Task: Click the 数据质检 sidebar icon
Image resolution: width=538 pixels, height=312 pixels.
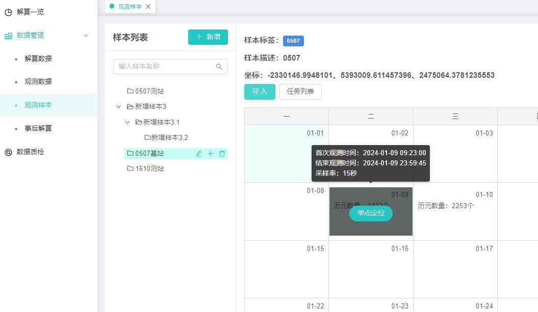Action: click(8, 152)
